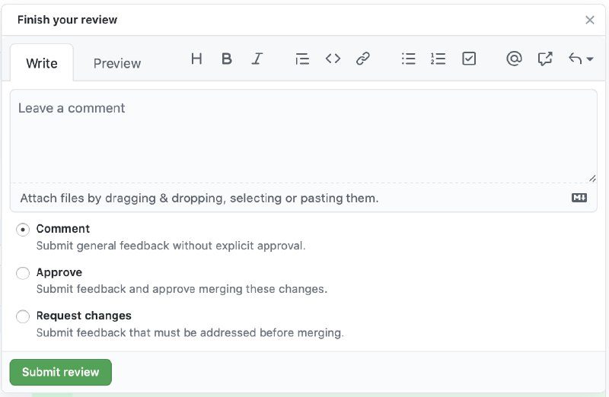Image resolution: width=609 pixels, height=397 pixels.
Task: Insert a bulleted list
Action: [x=408, y=59]
